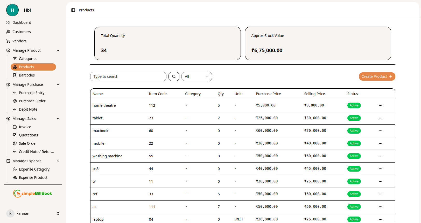Click the Hbl company avatar icon
Viewport: 421px width, 223px height.
click(12, 10)
